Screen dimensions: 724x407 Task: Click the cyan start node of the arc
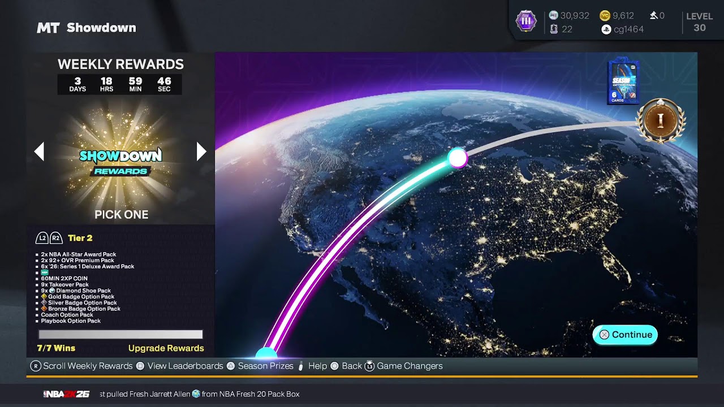click(x=266, y=354)
